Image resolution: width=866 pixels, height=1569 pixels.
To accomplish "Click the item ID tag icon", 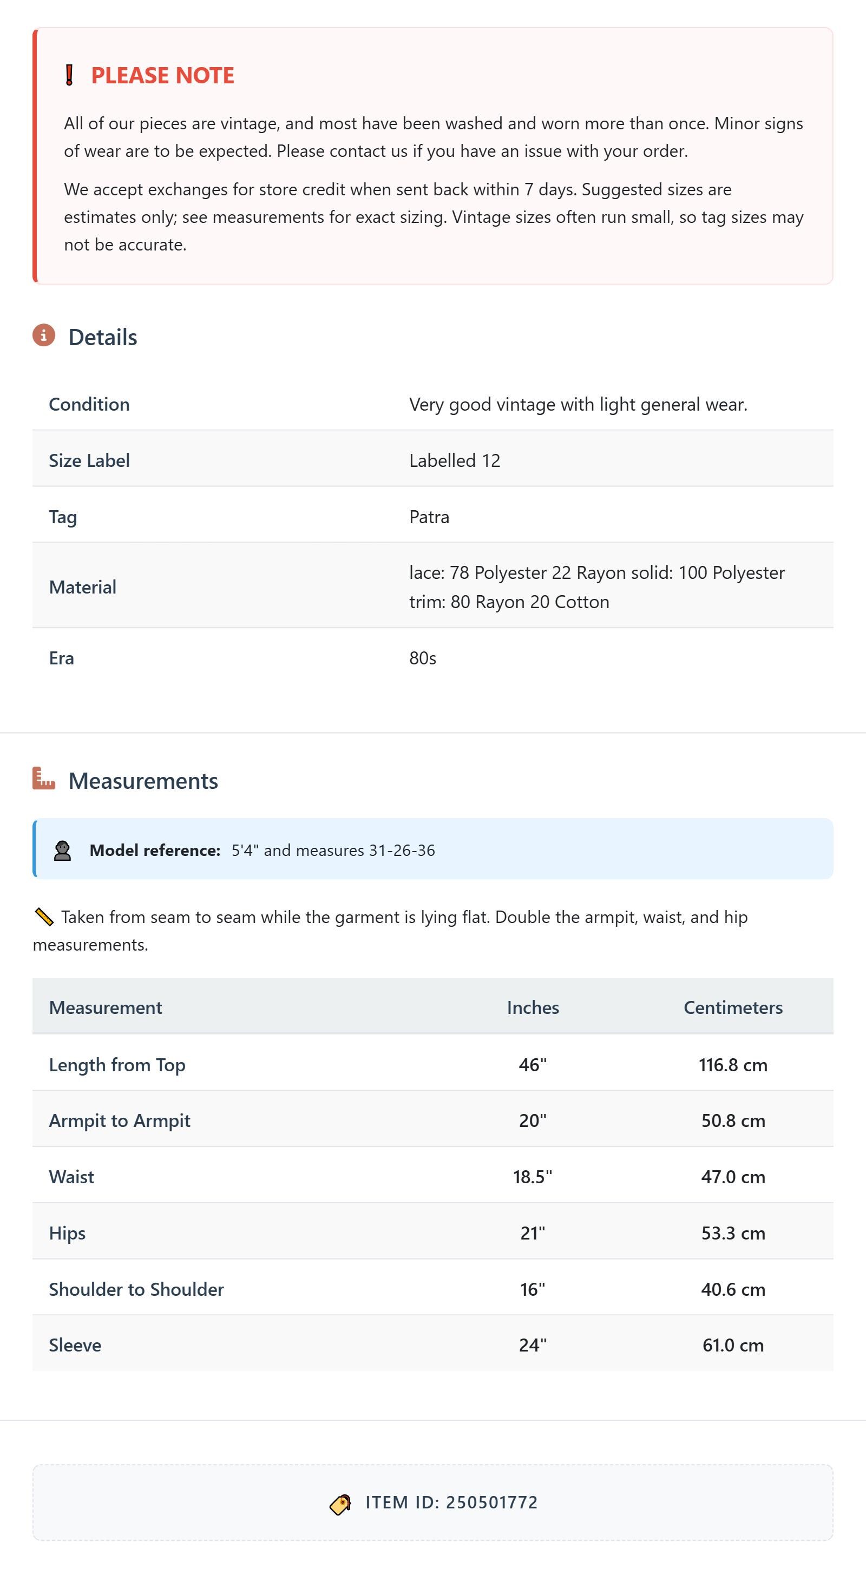I will click(x=340, y=1504).
